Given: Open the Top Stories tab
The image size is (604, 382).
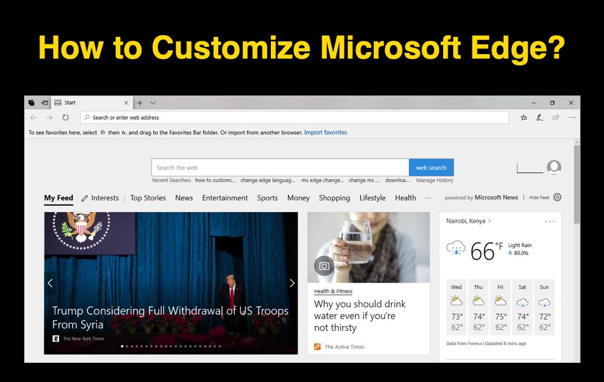Looking at the screenshot, I should click(x=148, y=198).
